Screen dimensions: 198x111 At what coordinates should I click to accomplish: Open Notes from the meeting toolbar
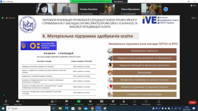coord(159,102)
